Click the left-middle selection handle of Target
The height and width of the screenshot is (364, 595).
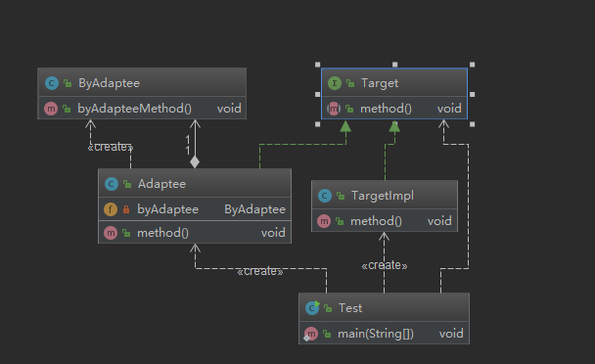coord(318,94)
